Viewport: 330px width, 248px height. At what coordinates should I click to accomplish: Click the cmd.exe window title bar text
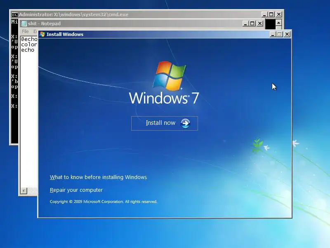click(x=74, y=14)
